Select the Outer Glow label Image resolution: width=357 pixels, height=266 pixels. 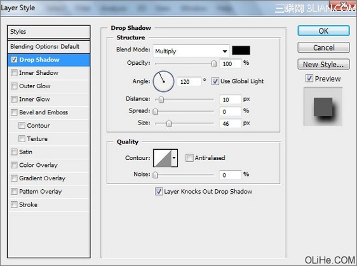[35, 86]
